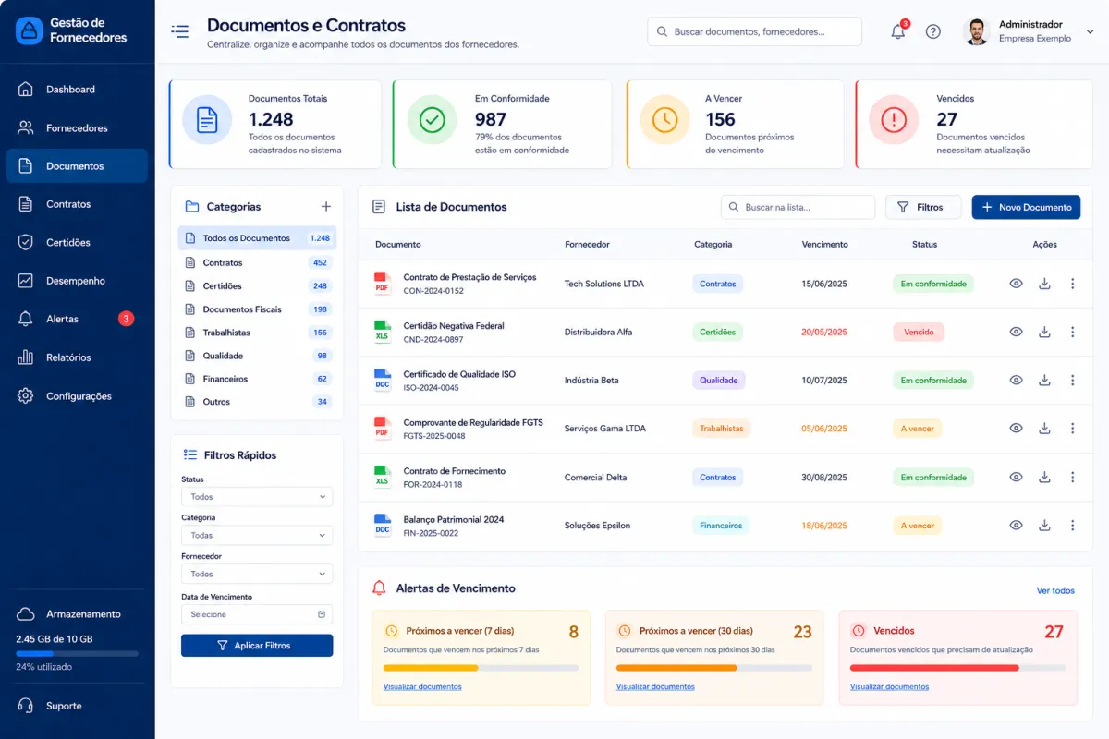Viewport: 1109px width, 739px height.
Task: Open Configurações in the sidebar
Action: point(77,396)
